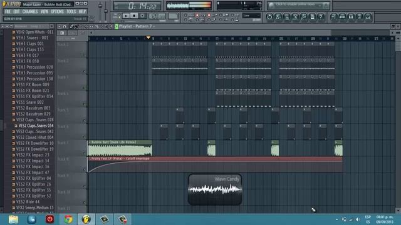Click the 0:14:22 time display
401x225 pixels.
tap(137, 6)
